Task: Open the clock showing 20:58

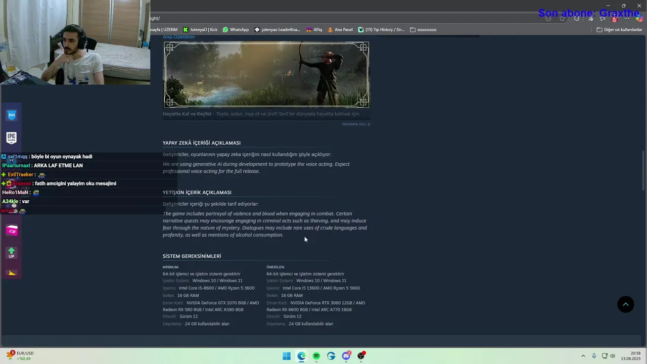Action: (632, 356)
